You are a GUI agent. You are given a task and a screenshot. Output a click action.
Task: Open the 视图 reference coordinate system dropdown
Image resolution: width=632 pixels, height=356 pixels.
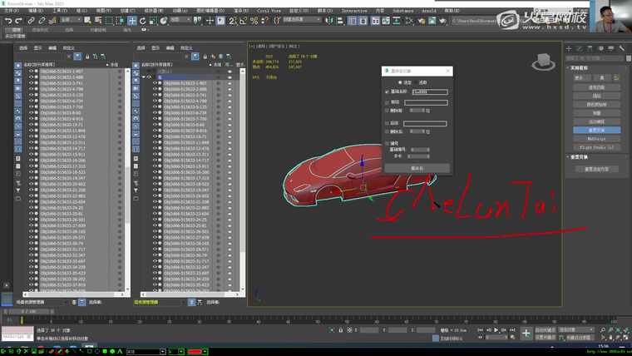179,20
